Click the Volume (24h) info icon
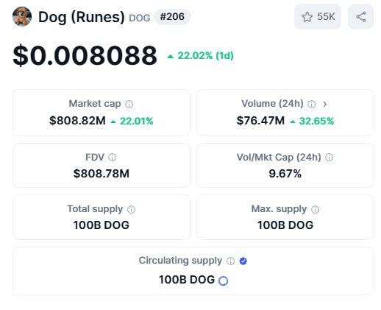This screenshot has height=310, width=381. click(x=312, y=105)
